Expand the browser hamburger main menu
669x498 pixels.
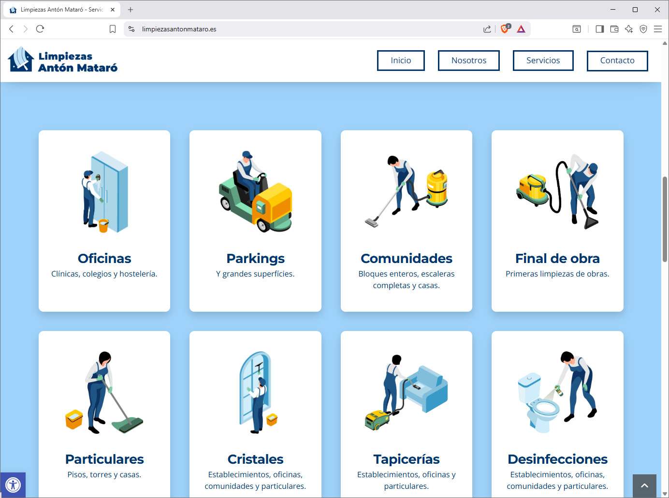coord(657,29)
